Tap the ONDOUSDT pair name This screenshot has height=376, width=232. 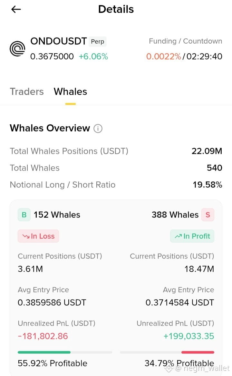pos(58,41)
